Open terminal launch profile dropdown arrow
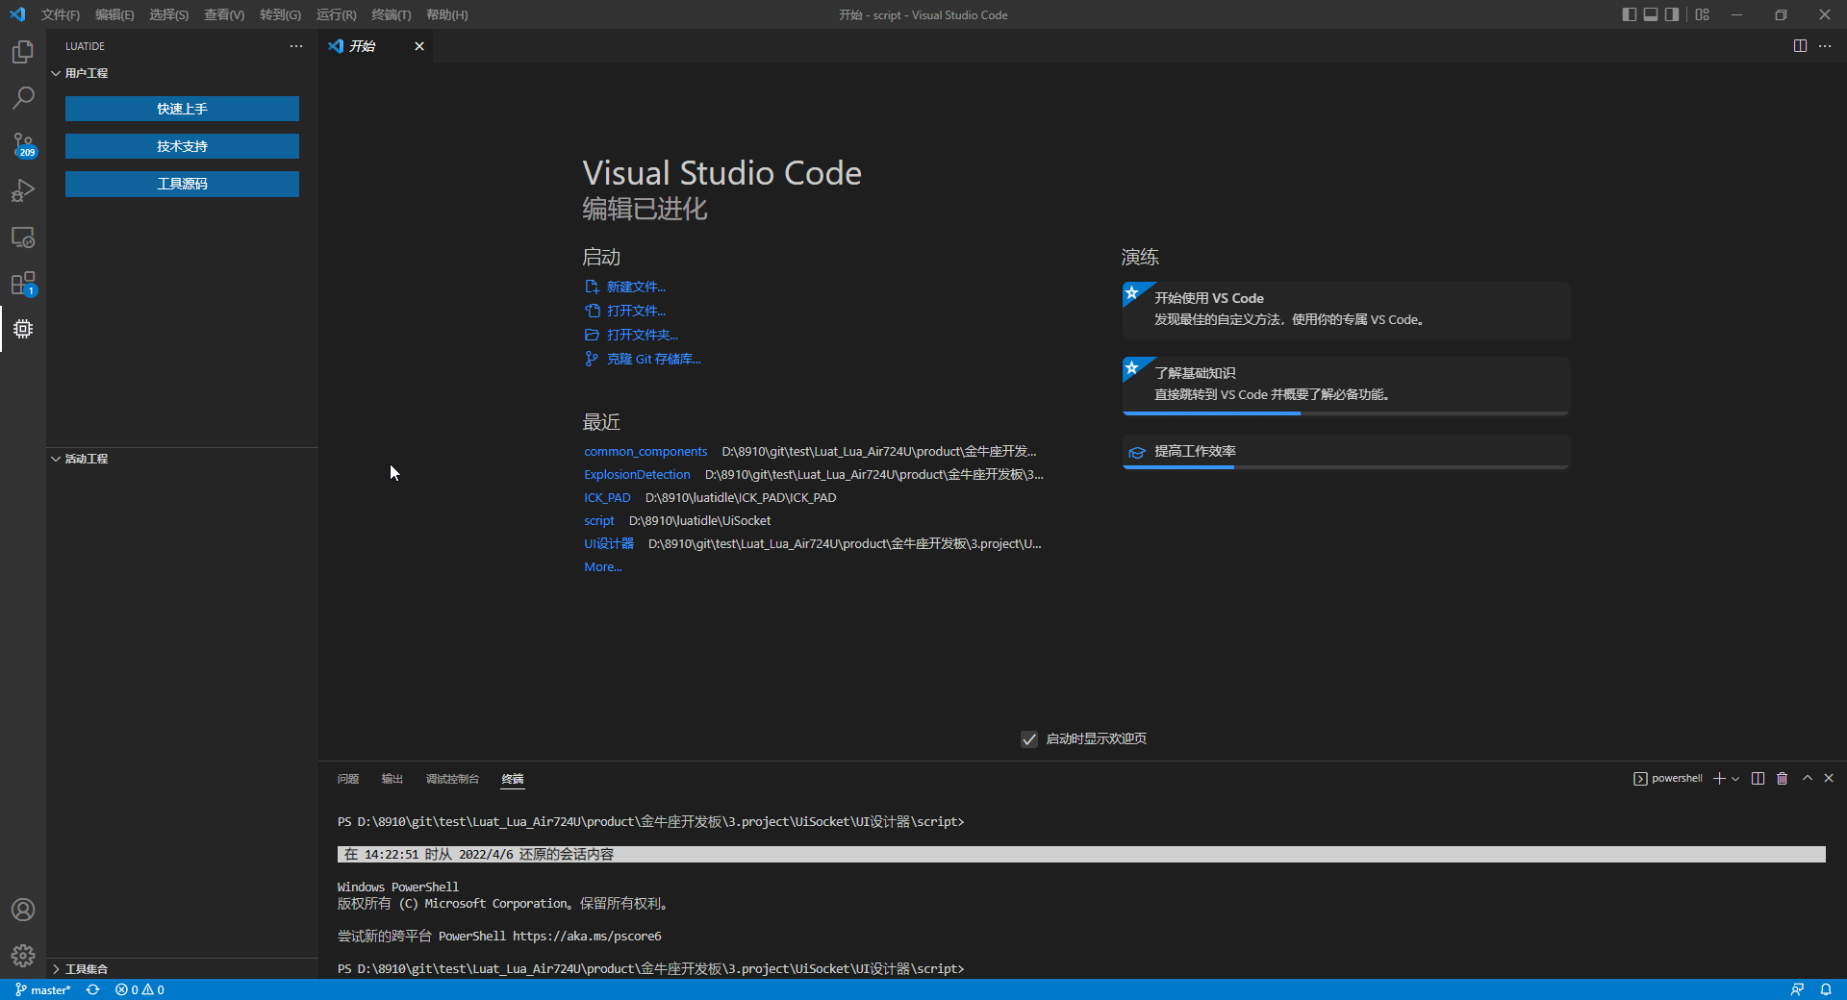Image resolution: width=1847 pixels, height=1000 pixels. coord(1735,779)
